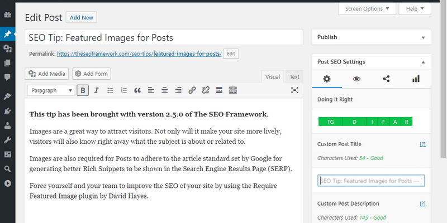This screenshot has height=223, width=447.
Task: Open Plugins in the admin sidebar
Action: coord(7,110)
